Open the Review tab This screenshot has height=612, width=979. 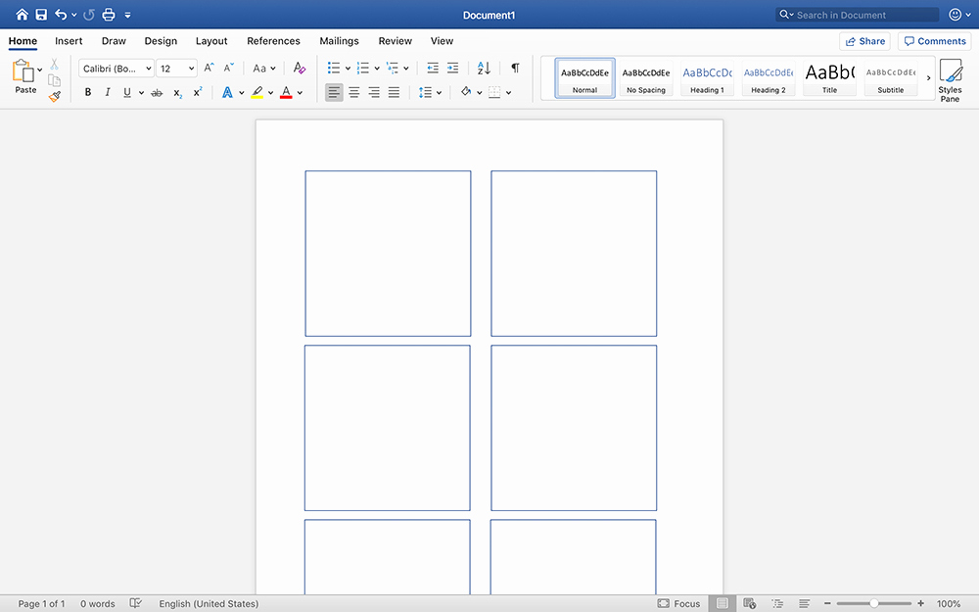point(396,40)
